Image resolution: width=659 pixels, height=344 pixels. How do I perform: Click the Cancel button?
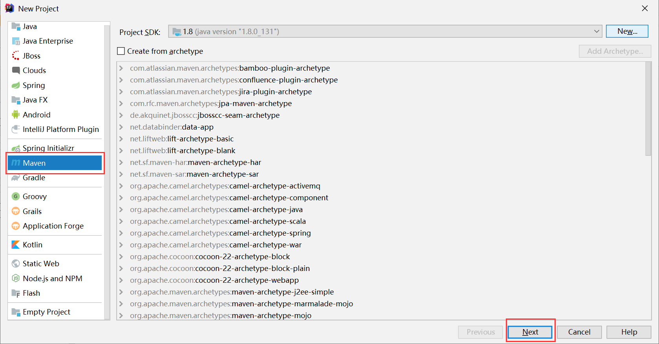click(579, 332)
